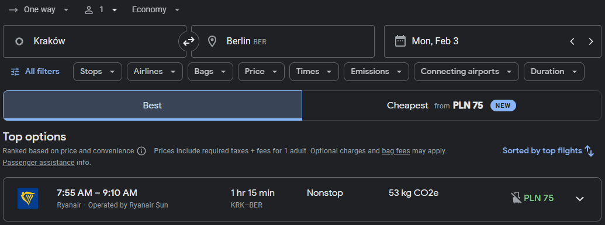The image size is (605, 225).
Task: Open the Economy cabin class dropdown
Action: click(x=156, y=9)
